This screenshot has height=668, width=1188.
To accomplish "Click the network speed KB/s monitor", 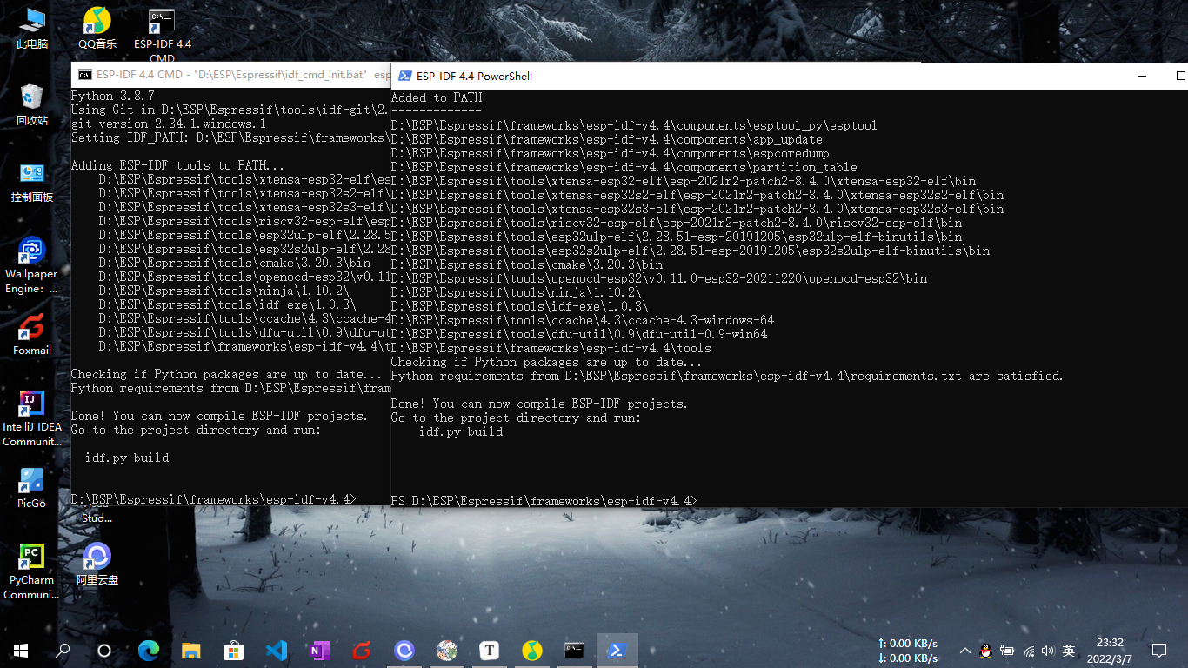I will (x=908, y=651).
